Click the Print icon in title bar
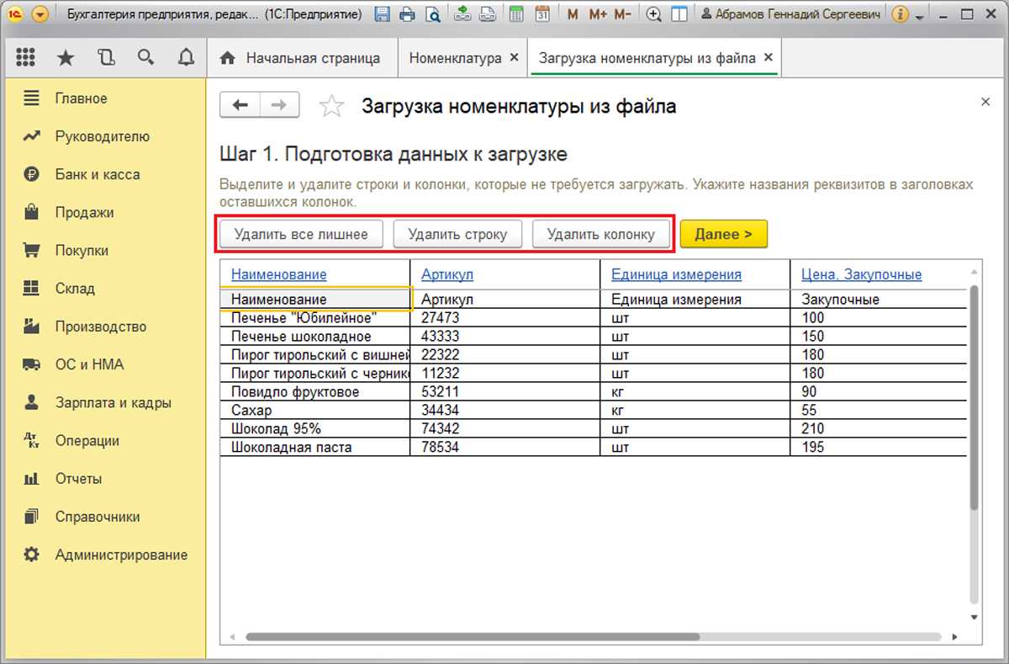 [x=407, y=14]
